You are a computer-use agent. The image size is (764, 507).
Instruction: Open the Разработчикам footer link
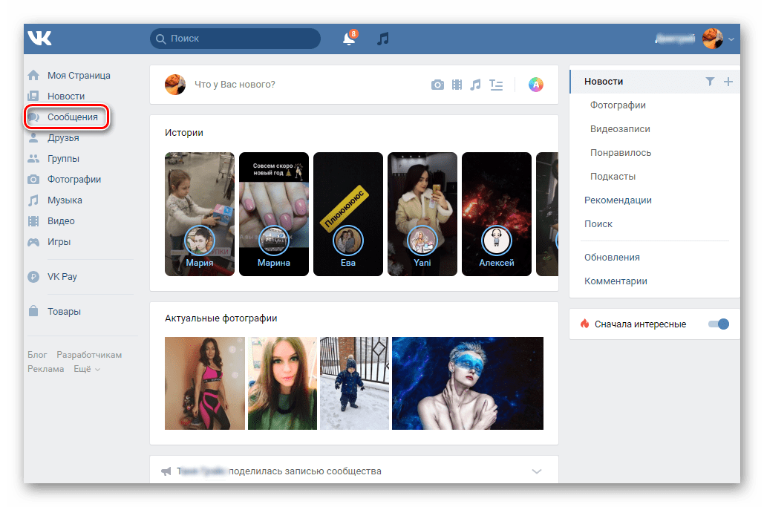[89, 355]
